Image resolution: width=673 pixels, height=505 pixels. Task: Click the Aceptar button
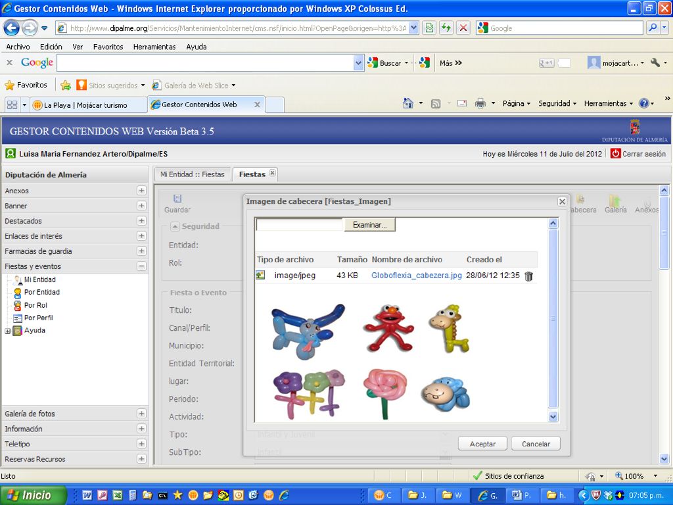[482, 444]
